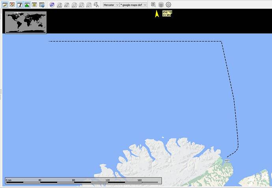Click the magnifier zoom-area icon
The width and height of the screenshot is (272, 188).
[153, 5]
